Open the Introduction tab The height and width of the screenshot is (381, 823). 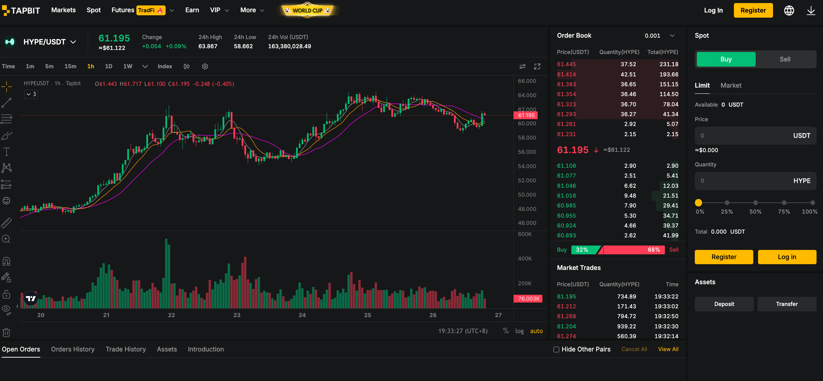coord(206,349)
